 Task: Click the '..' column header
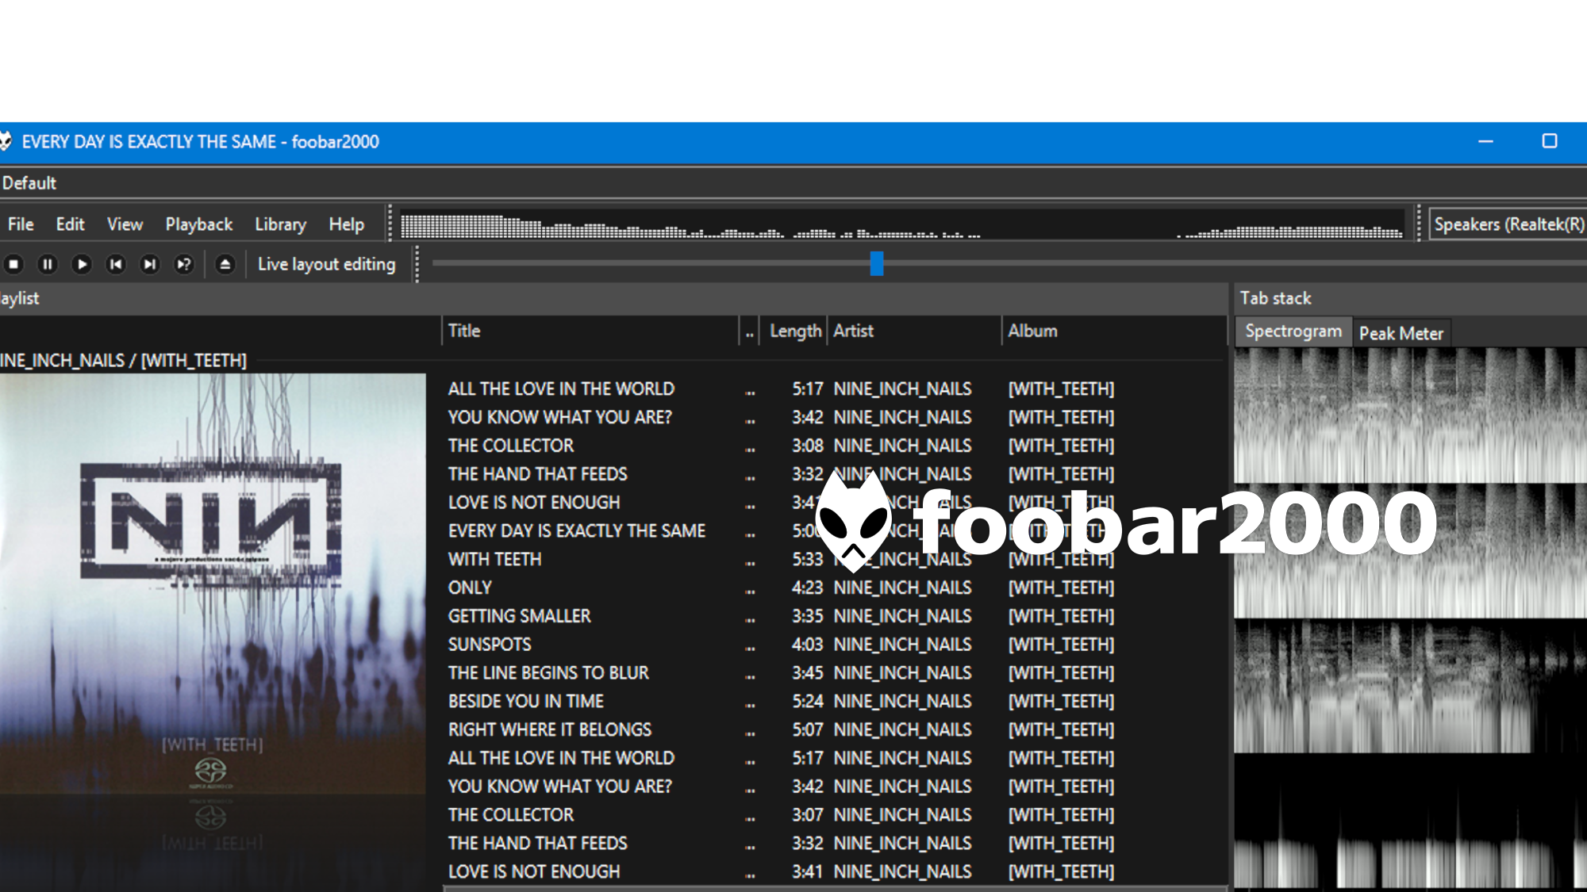pyautogui.click(x=749, y=331)
